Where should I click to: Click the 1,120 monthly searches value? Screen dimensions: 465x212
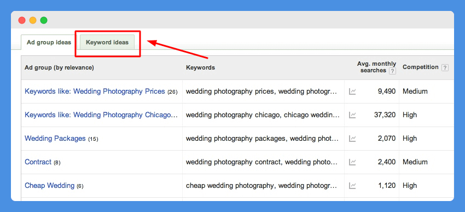pyautogui.click(x=387, y=186)
